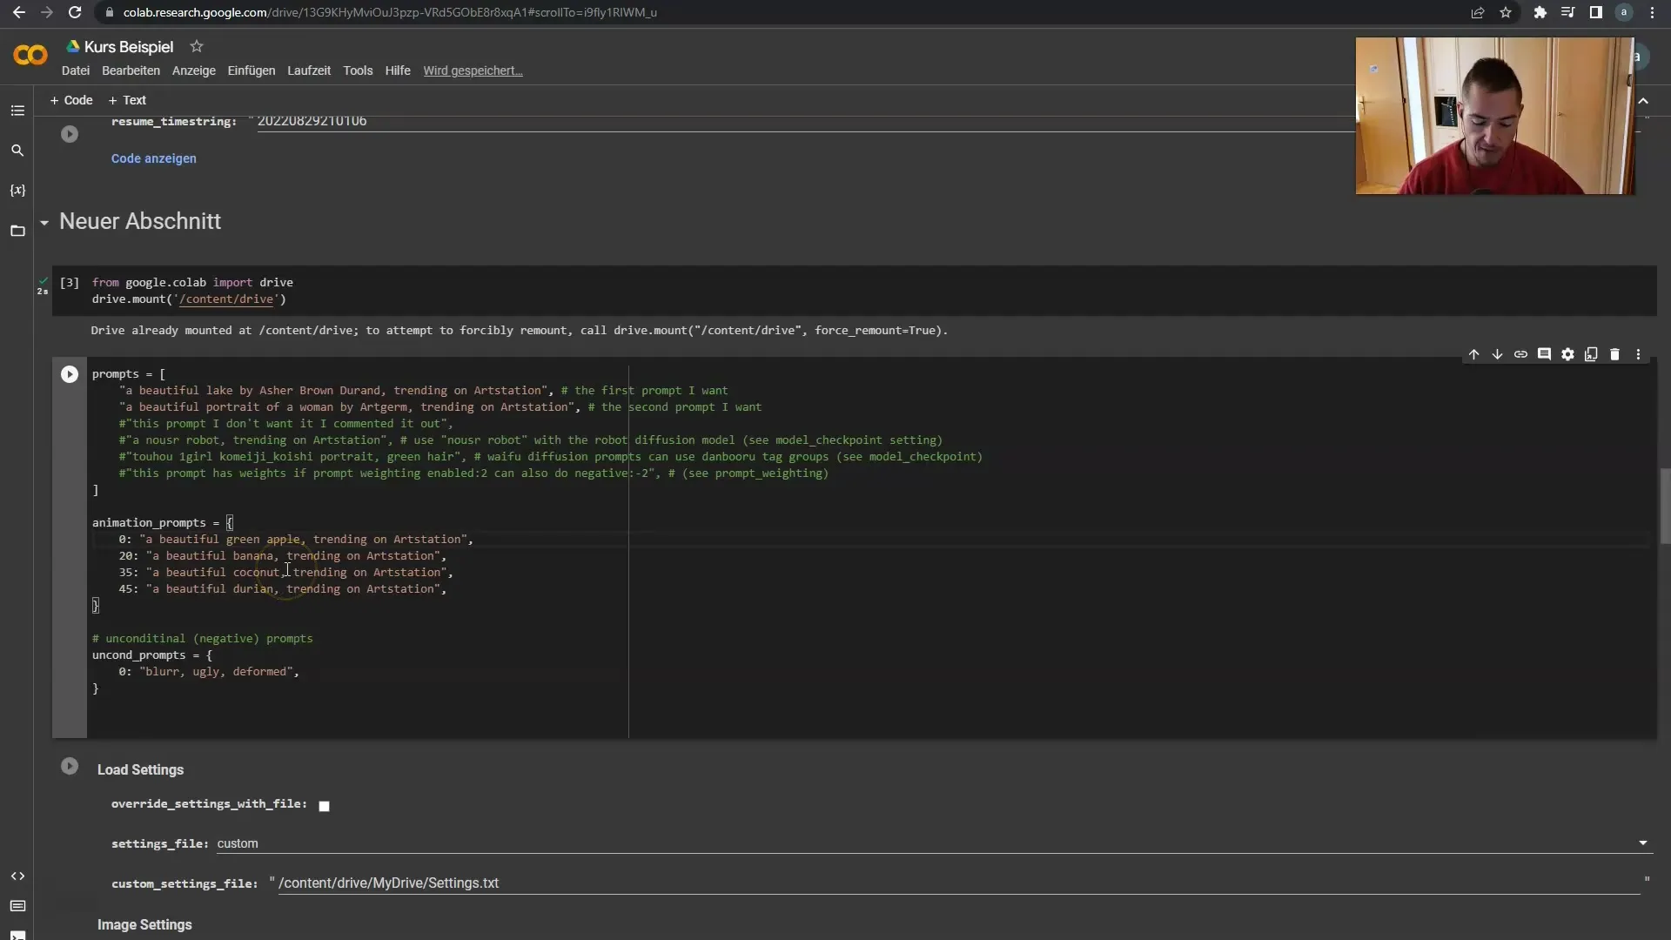Toggle the browser side panel

(x=1595, y=12)
